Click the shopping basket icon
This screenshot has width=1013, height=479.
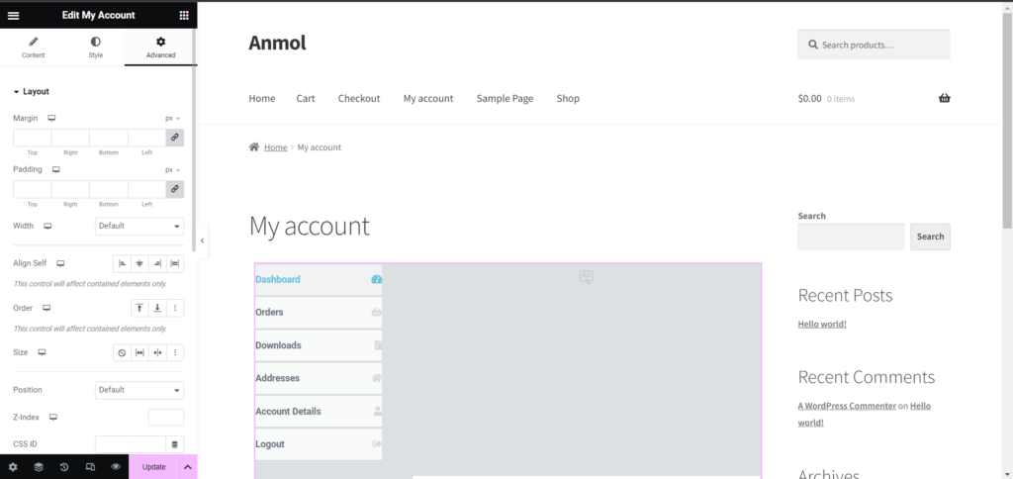(945, 98)
